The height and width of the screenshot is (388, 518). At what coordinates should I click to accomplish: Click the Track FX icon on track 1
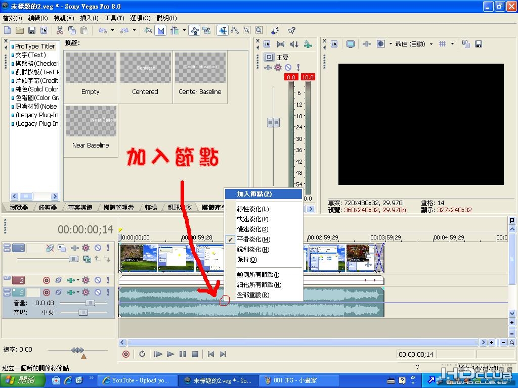coord(85,248)
